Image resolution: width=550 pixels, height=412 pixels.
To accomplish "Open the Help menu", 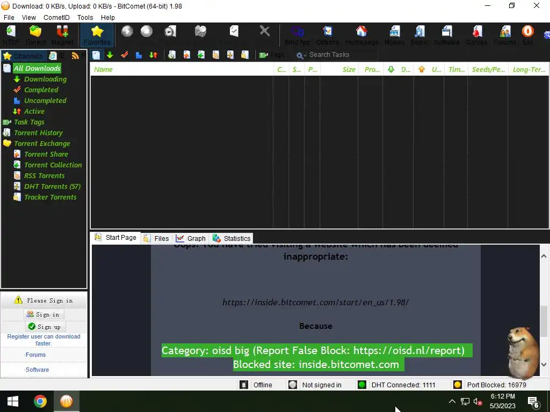I will pos(107,18).
